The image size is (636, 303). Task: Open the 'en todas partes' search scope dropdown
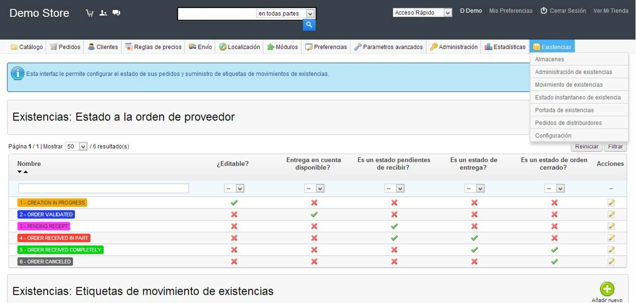[285, 14]
